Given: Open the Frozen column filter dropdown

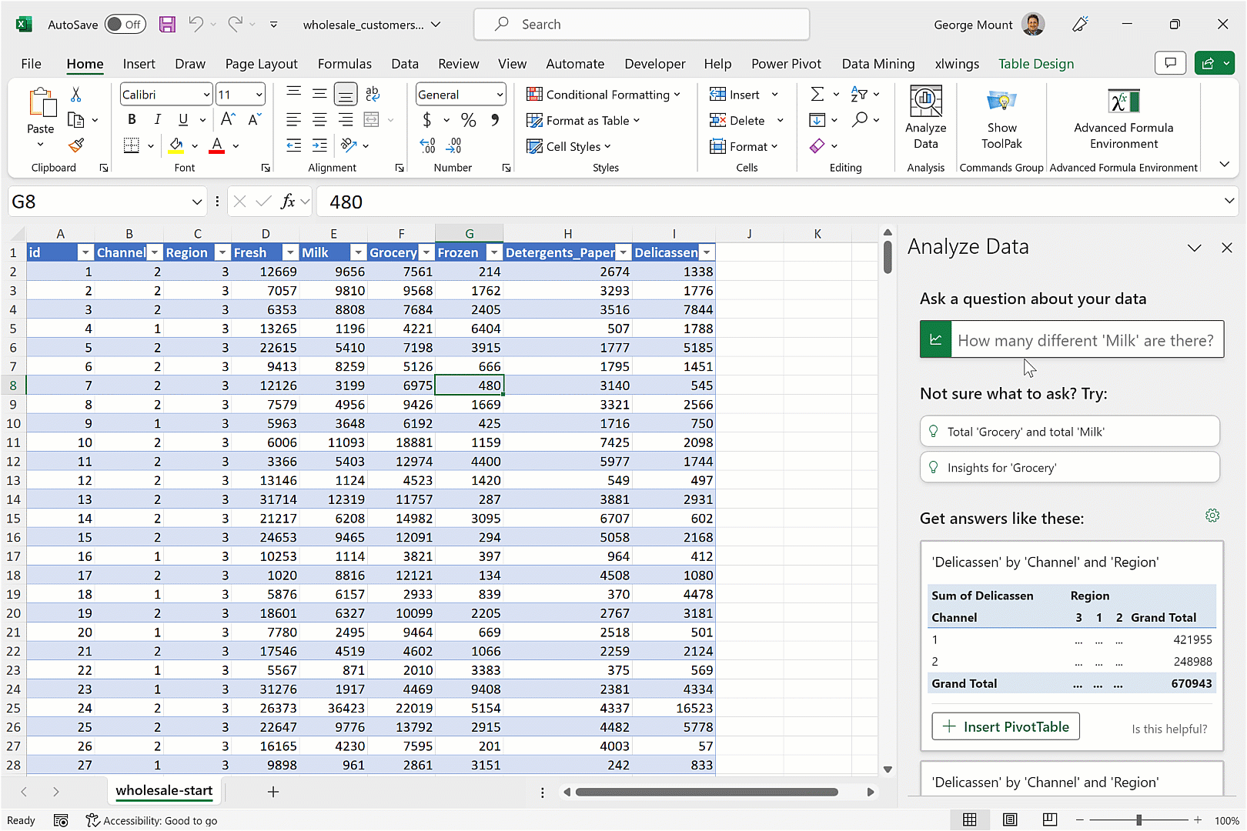Looking at the screenshot, I should [x=494, y=252].
